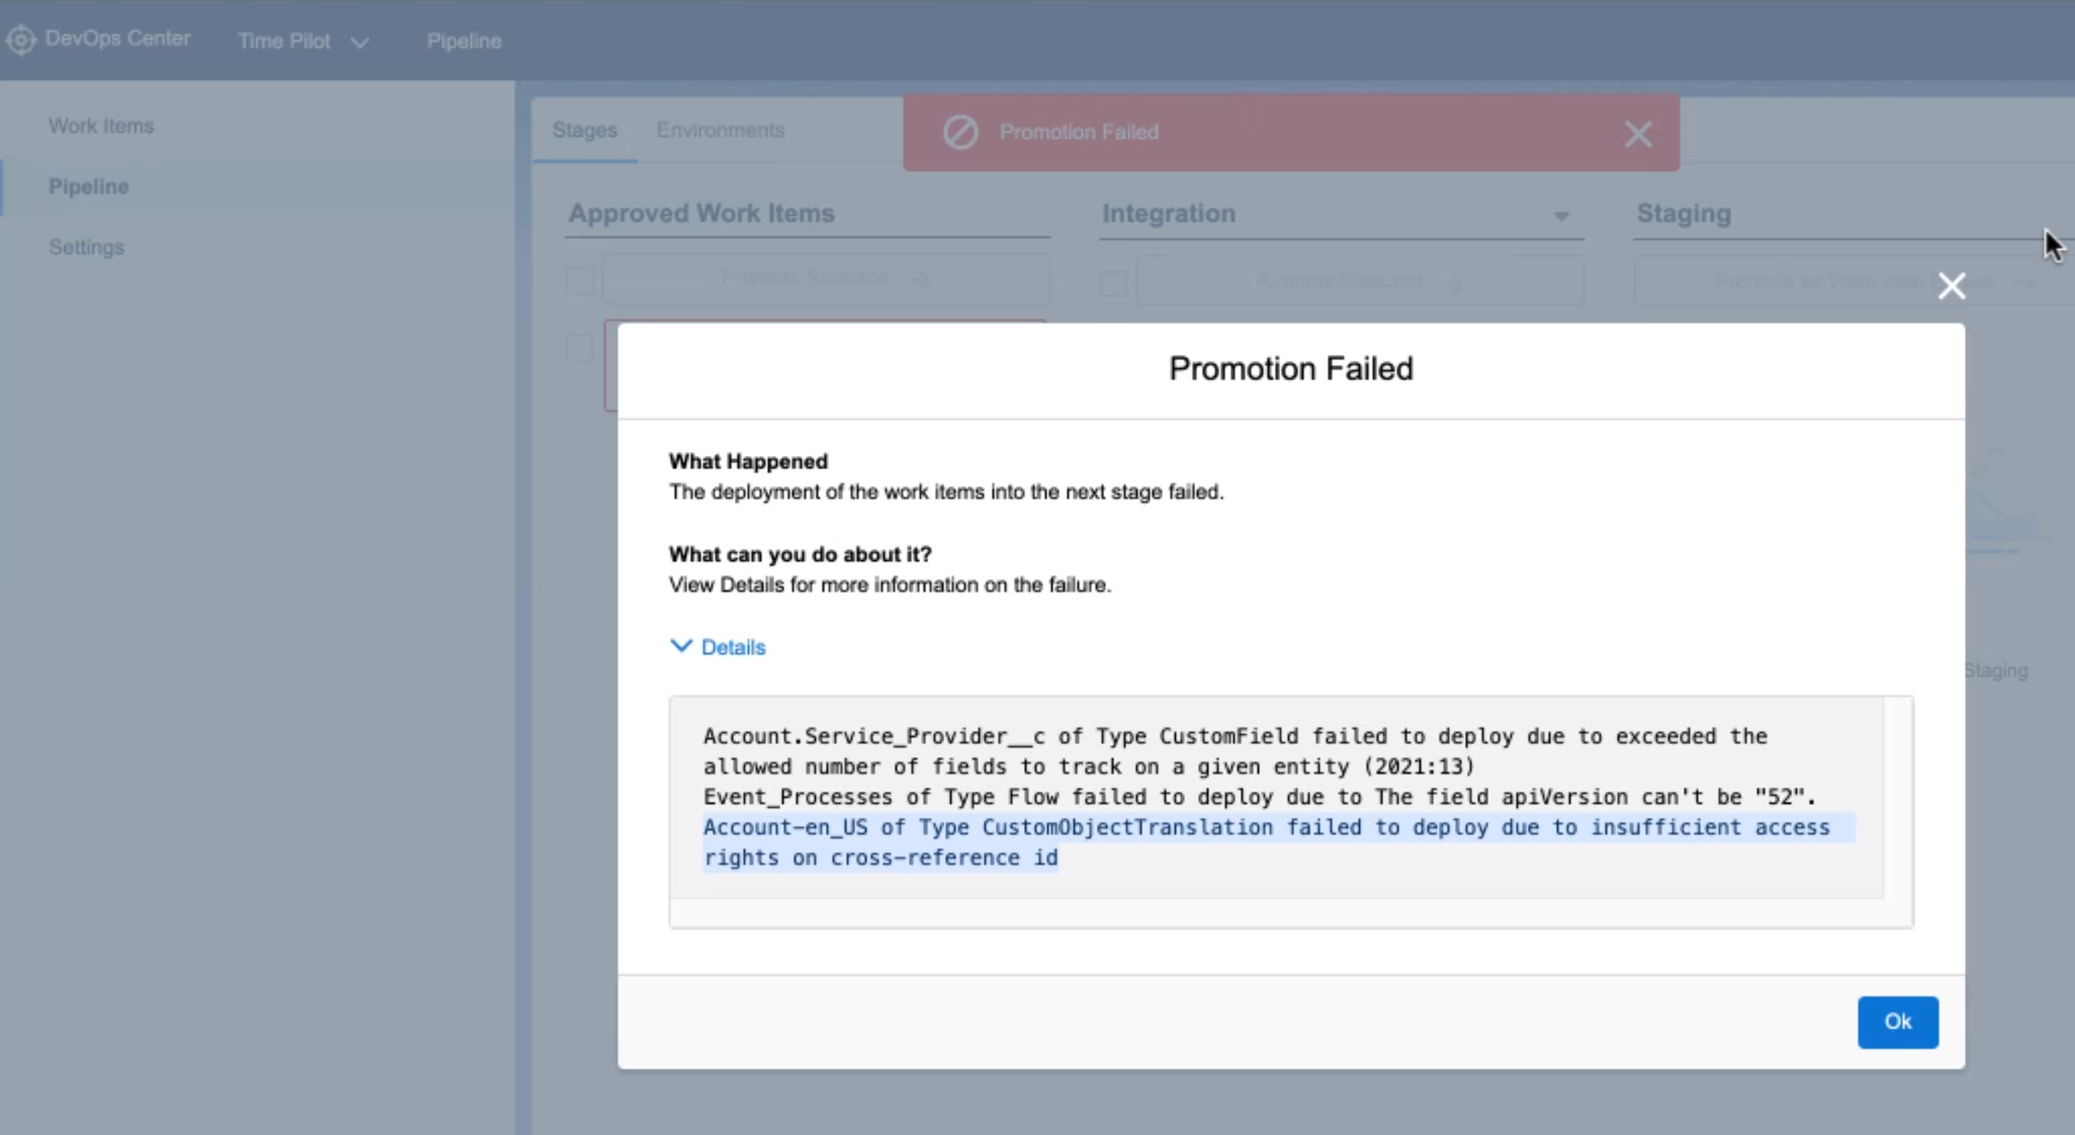Image resolution: width=2075 pixels, height=1135 pixels.
Task: Open Settings in the sidebar
Action: [86, 247]
